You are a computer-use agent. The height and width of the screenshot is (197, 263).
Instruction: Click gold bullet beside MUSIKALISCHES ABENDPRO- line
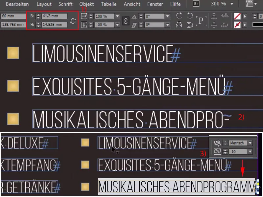point(13,119)
